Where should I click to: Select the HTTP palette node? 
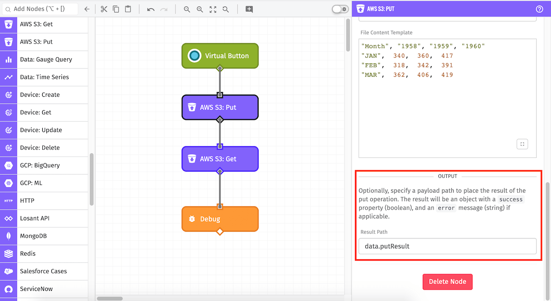[44, 201]
